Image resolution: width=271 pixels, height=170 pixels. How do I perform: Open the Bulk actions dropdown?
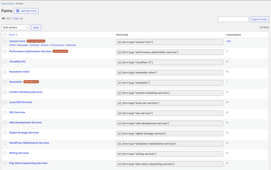[16, 27]
